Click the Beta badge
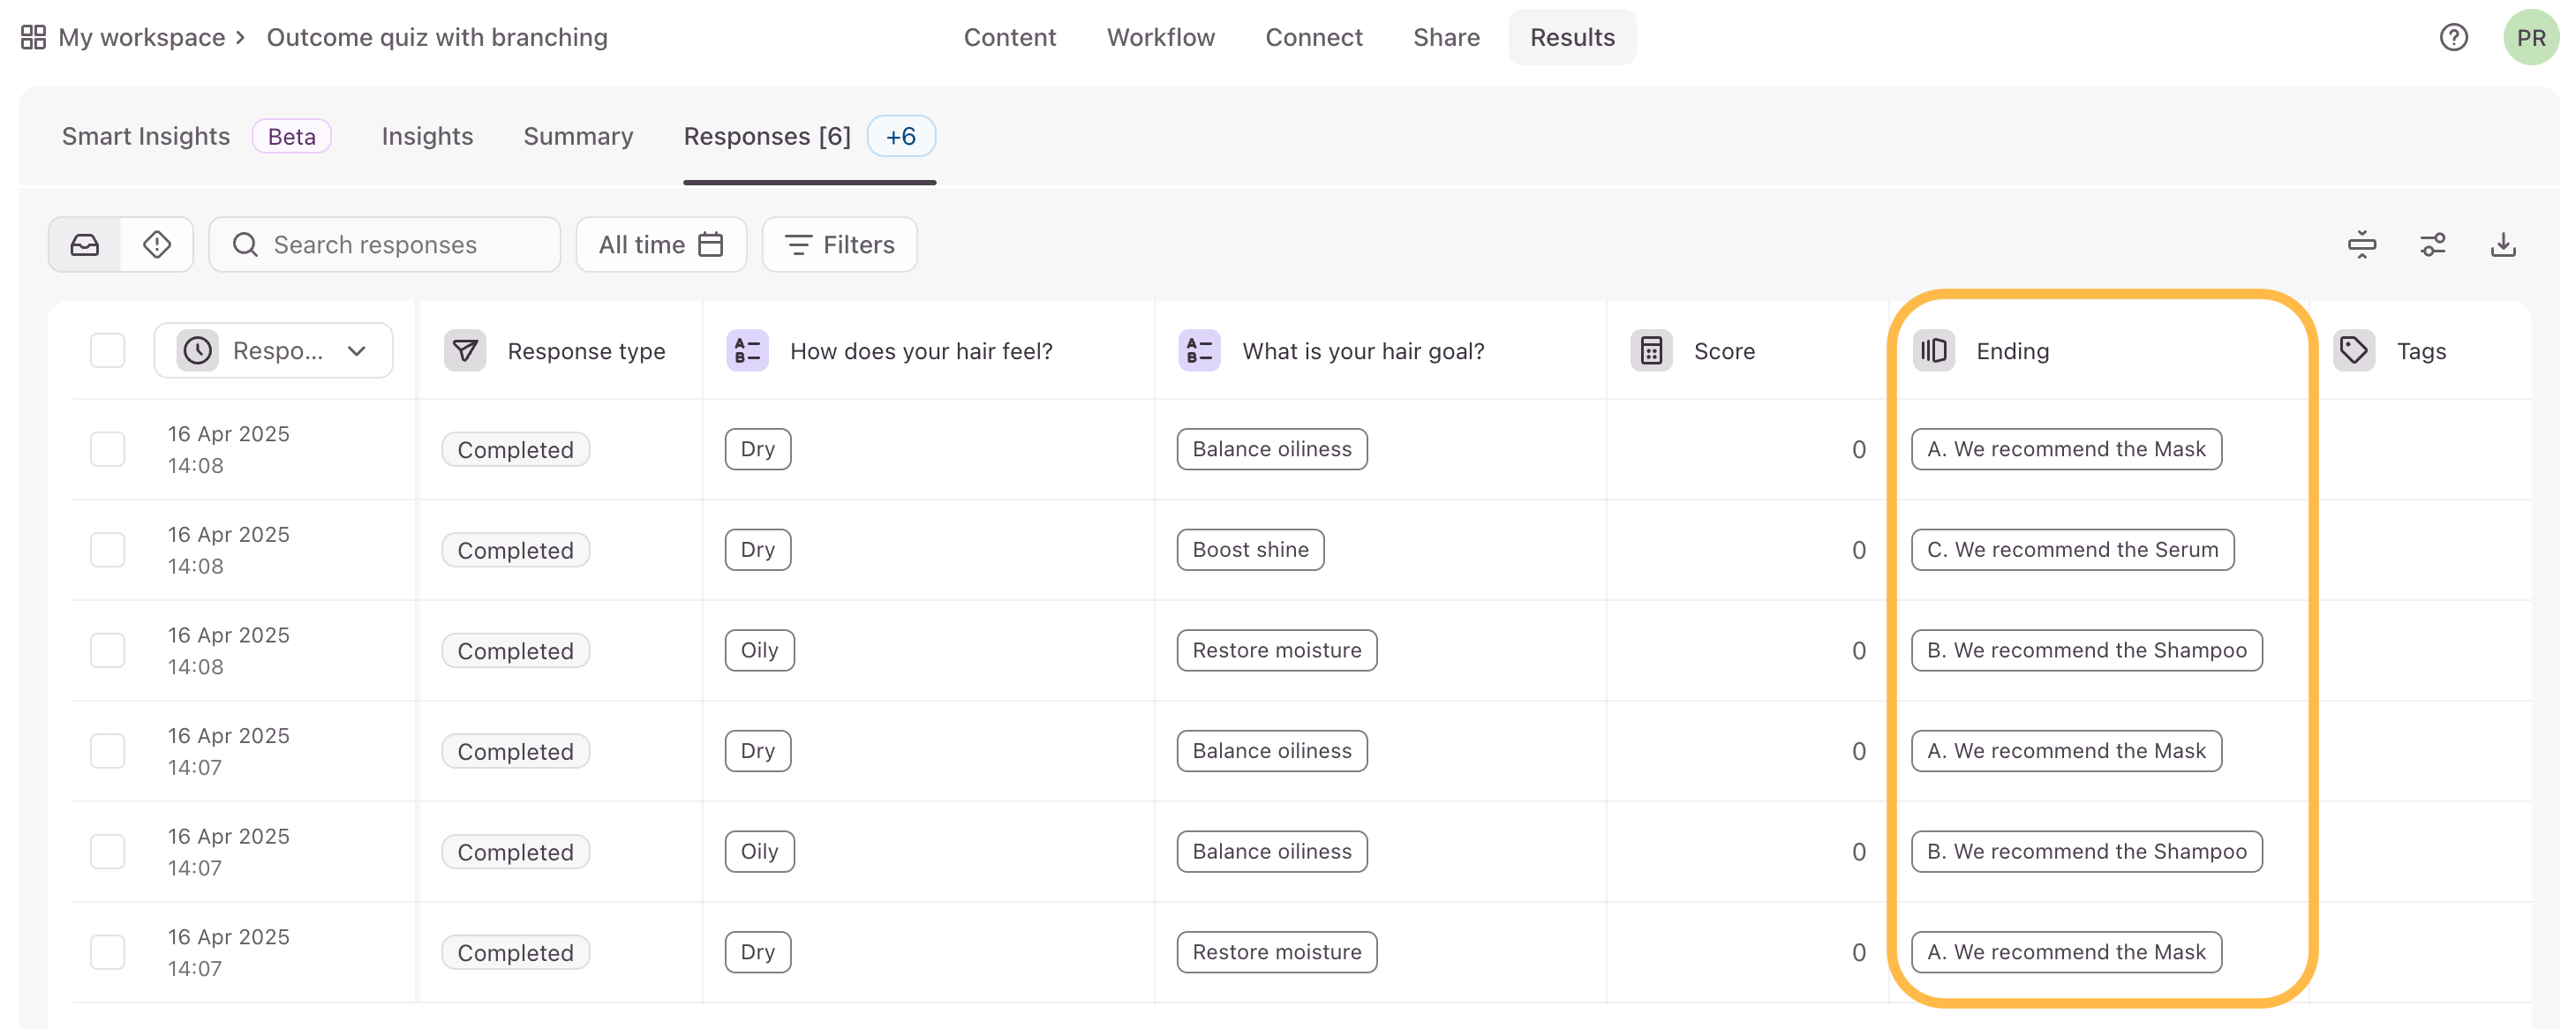This screenshot has height=1029, width=2576. (291, 136)
